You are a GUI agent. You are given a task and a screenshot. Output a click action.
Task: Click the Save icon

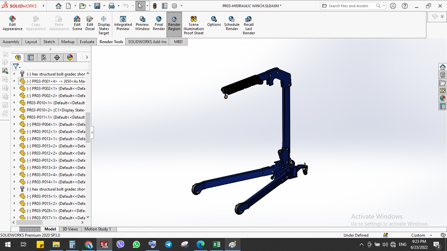click(97, 6)
